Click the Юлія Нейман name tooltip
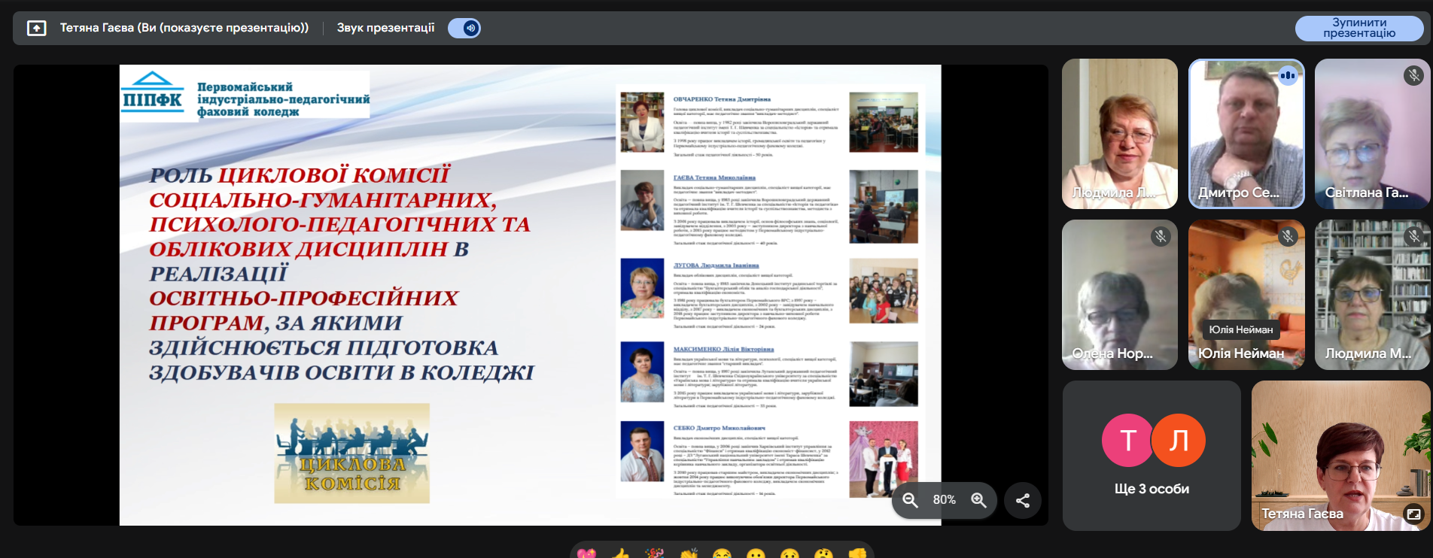 [x=1241, y=329]
